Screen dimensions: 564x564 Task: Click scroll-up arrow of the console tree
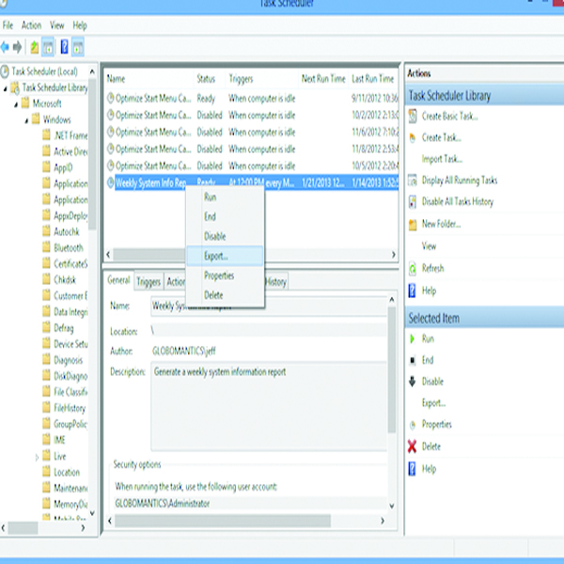point(92,71)
